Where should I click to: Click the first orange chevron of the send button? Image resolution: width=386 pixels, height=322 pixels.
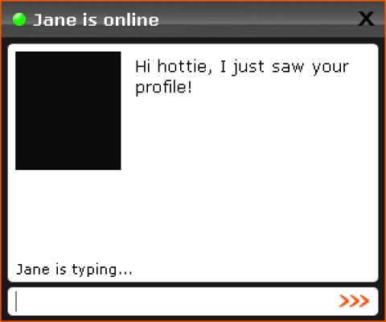coord(344,301)
